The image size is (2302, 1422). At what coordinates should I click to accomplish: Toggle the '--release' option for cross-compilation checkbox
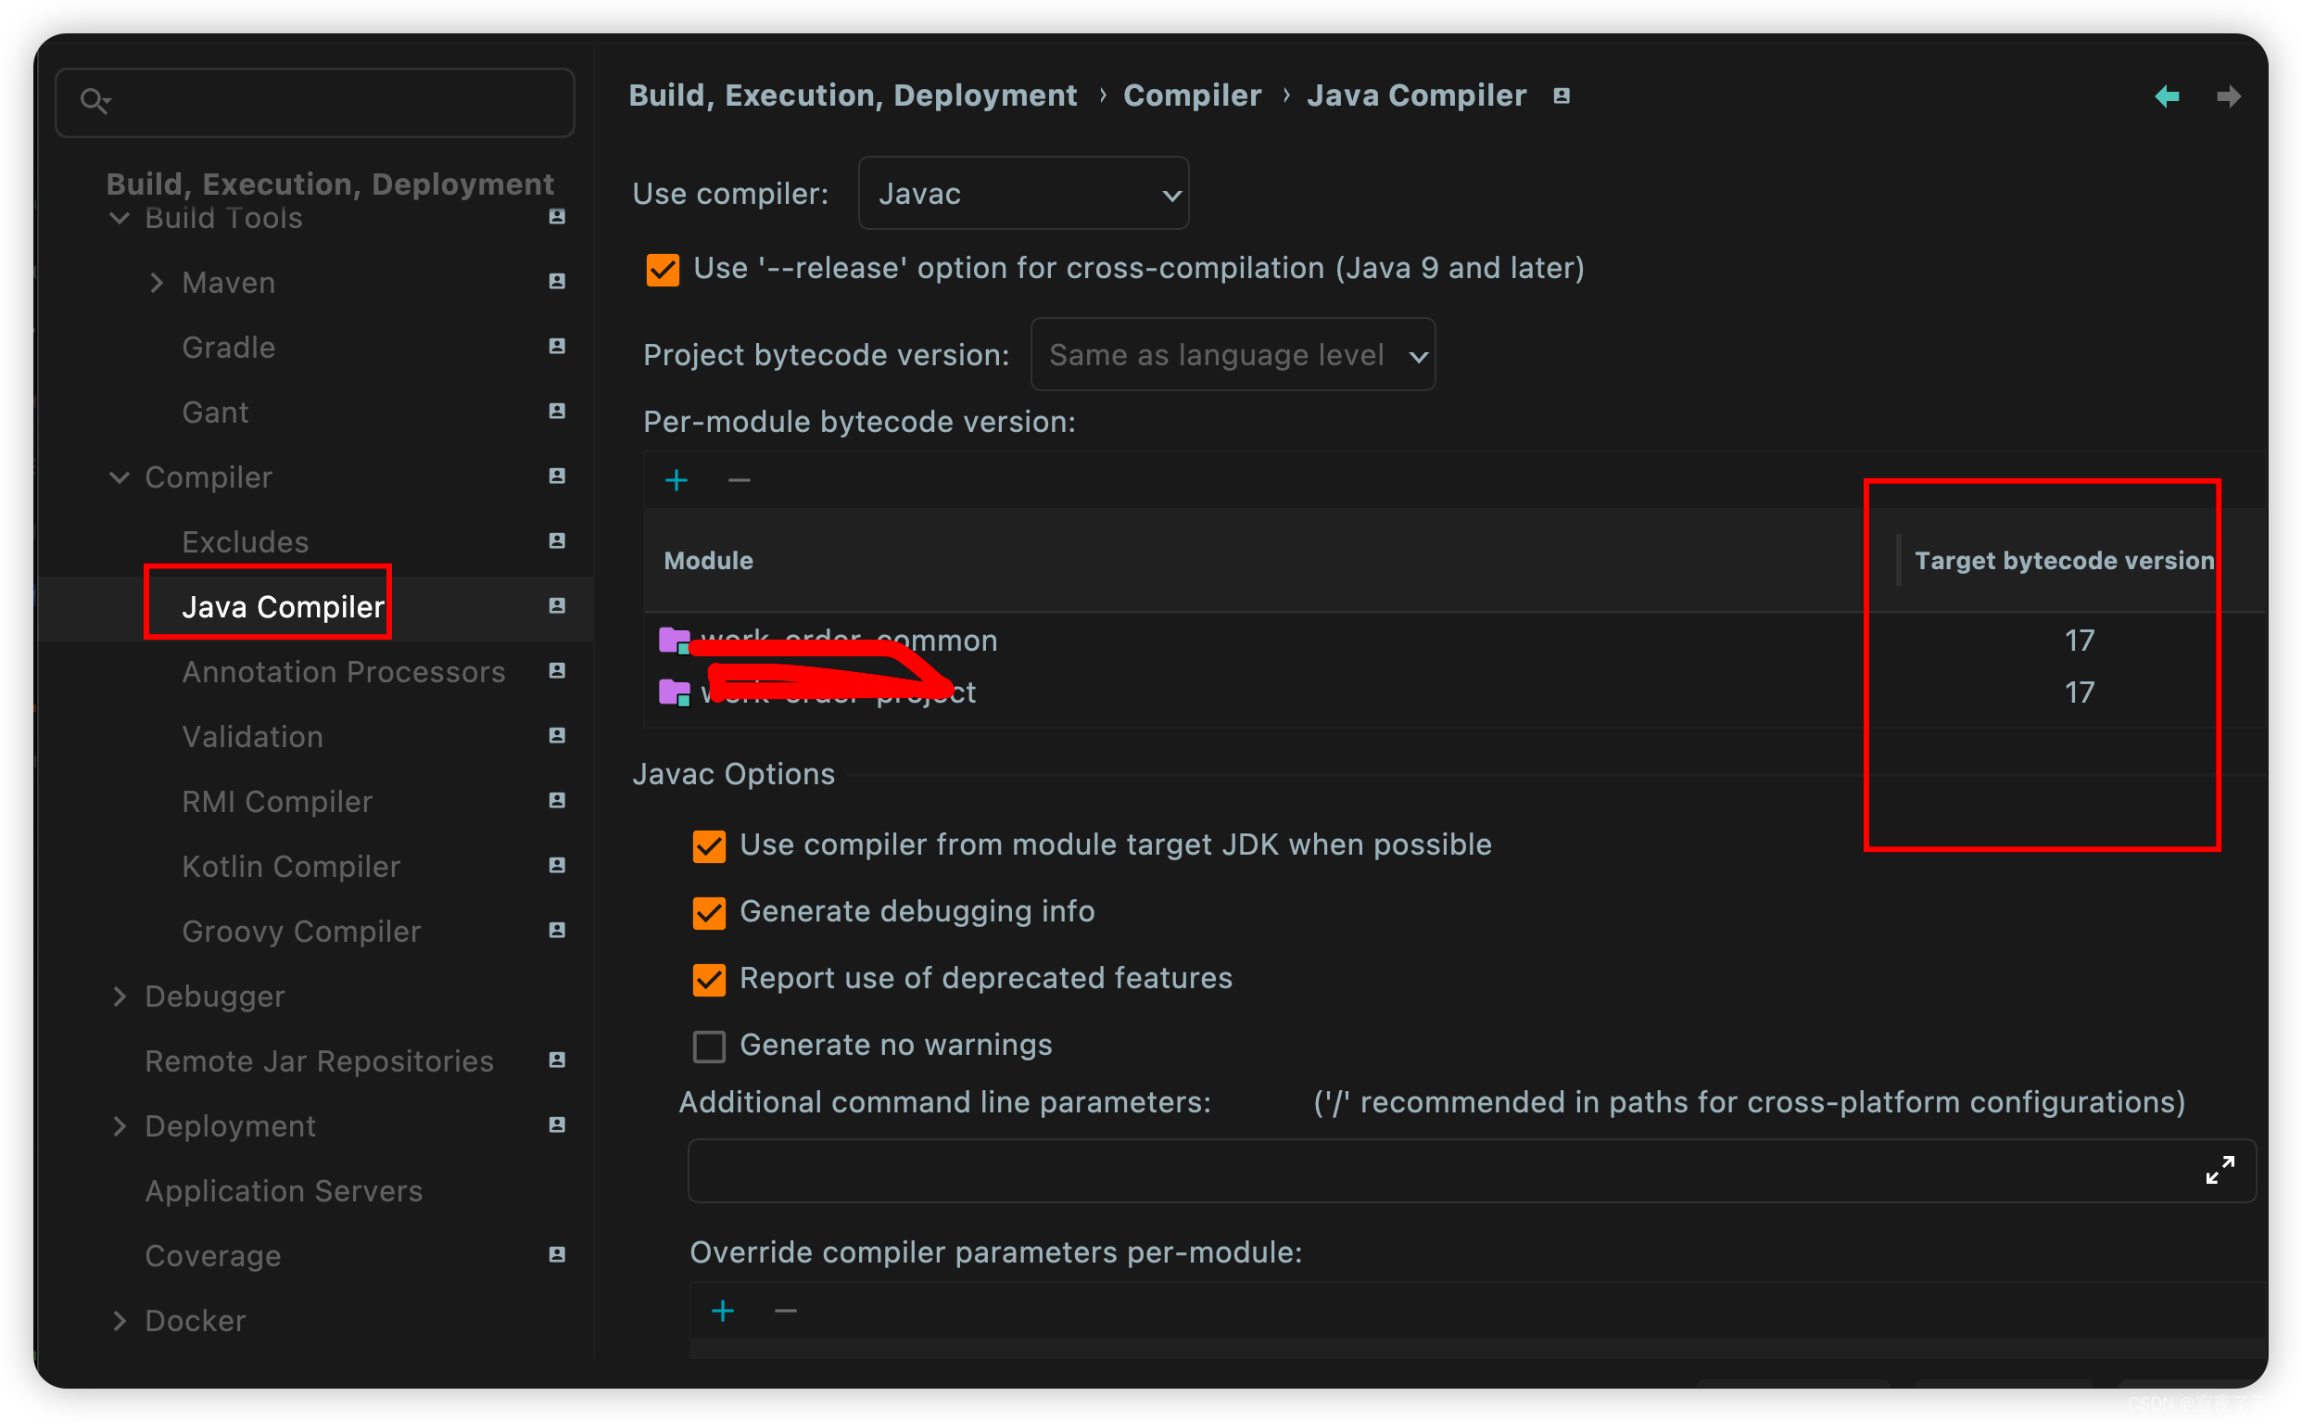point(663,270)
